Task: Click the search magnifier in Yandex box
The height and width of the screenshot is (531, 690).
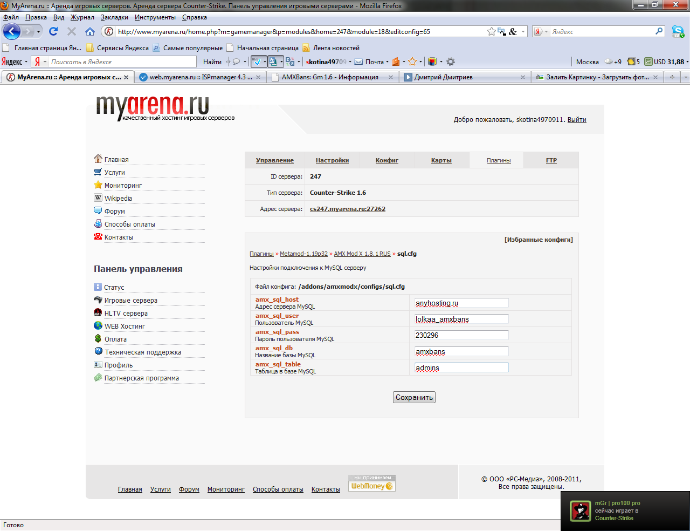Action: click(659, 31)
